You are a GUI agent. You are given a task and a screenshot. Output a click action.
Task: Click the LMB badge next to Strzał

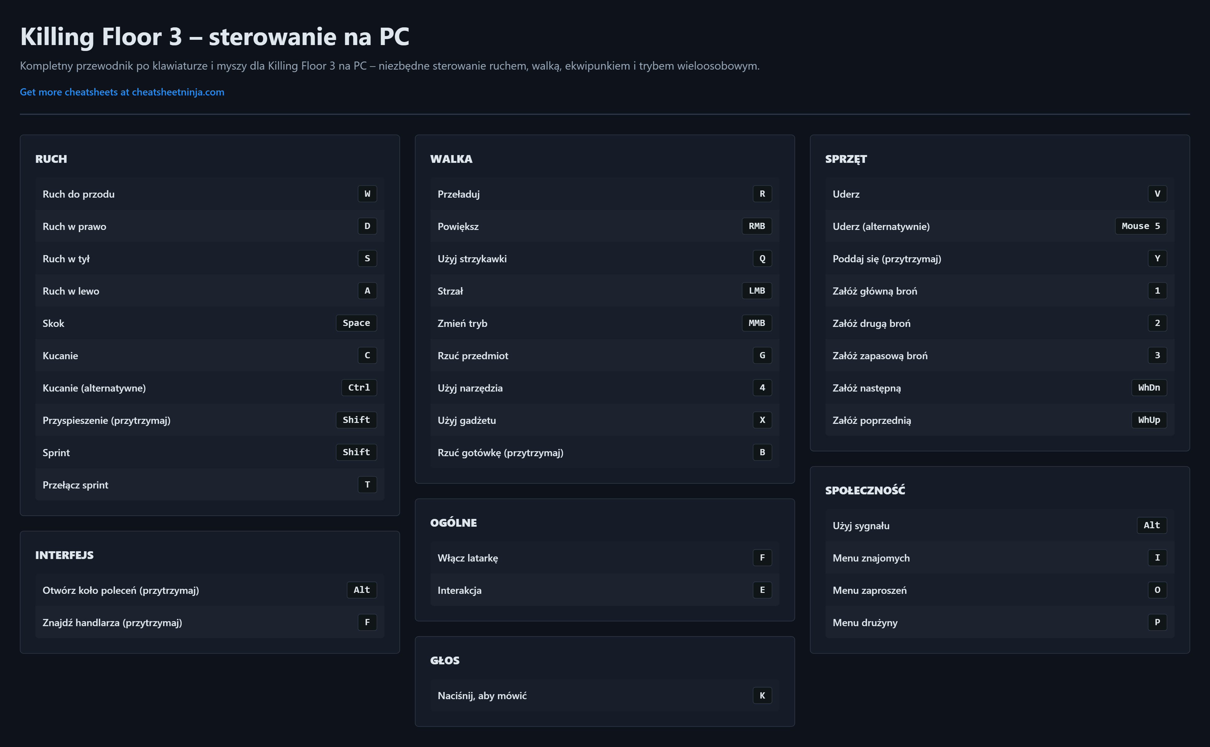(756, 291)
